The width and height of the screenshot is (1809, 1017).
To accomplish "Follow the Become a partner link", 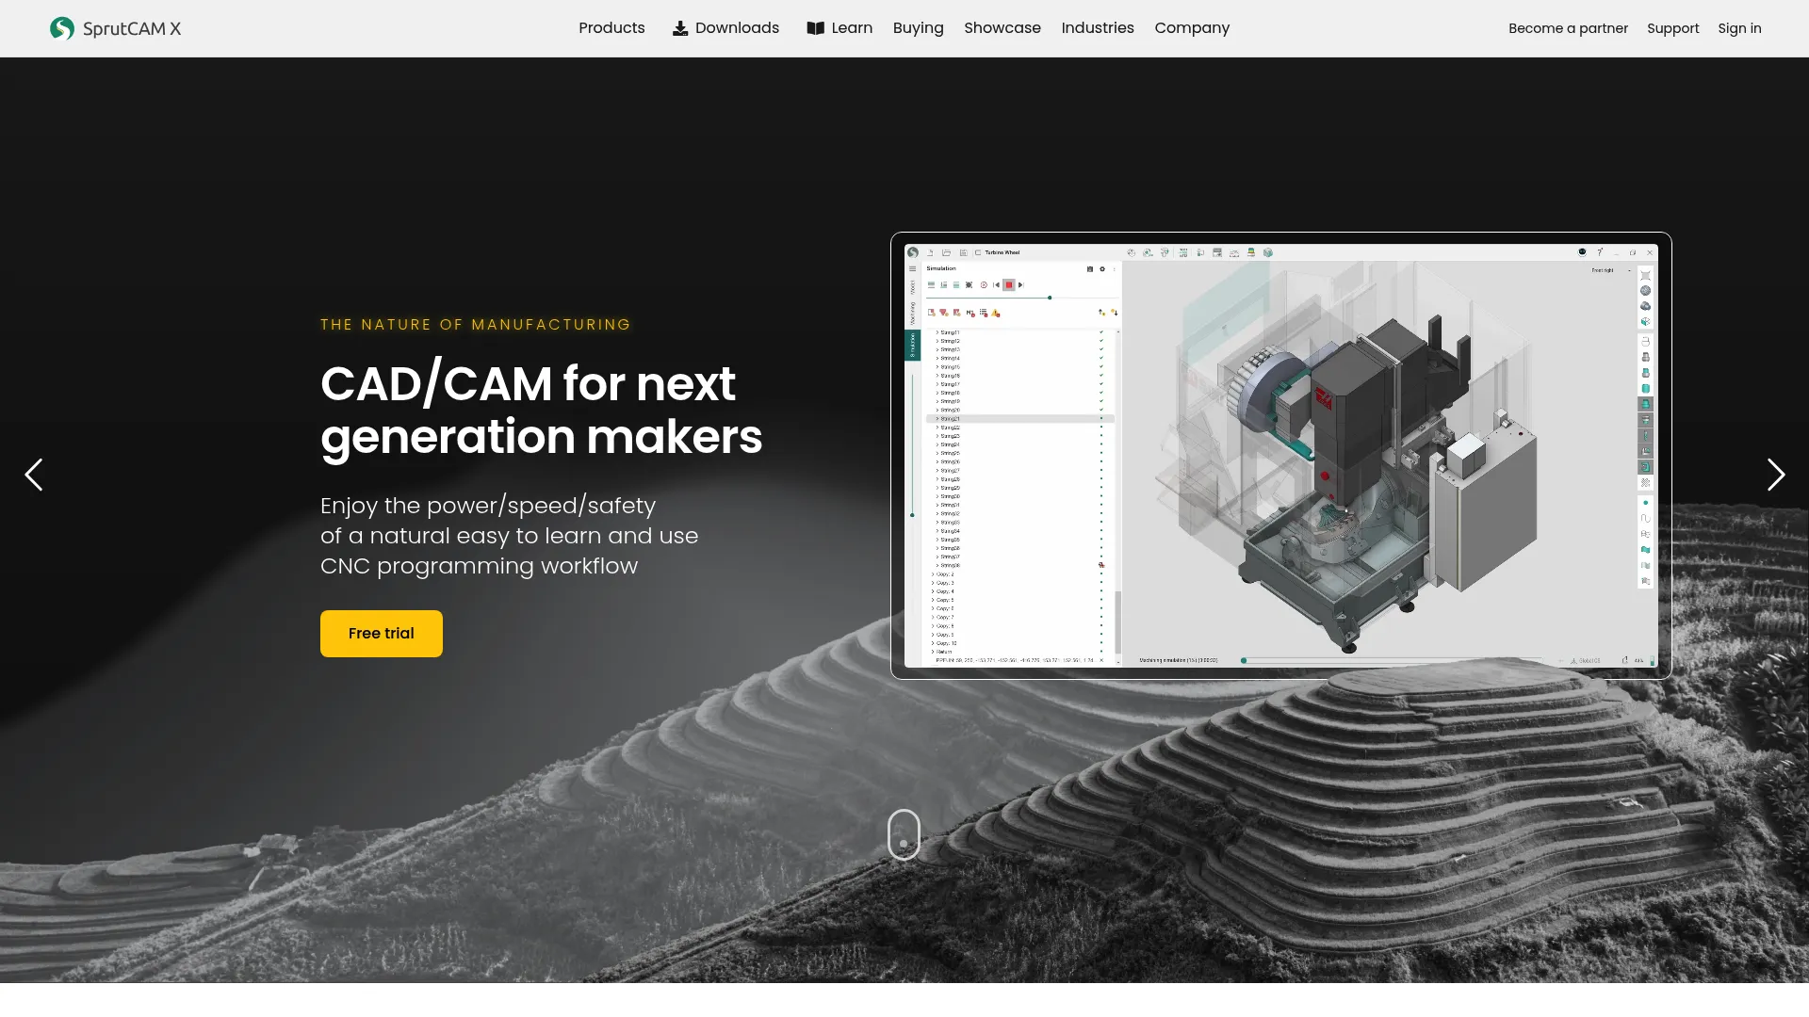I will click(x=1568, y=28).
